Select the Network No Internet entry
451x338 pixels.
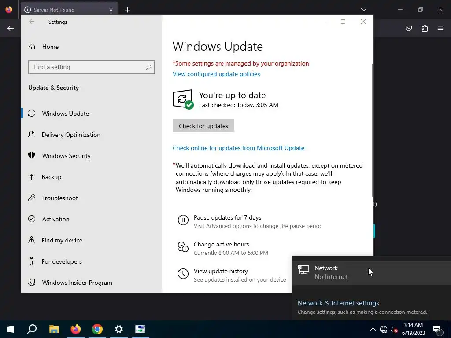pyautogui.click(x=372, y=272)
